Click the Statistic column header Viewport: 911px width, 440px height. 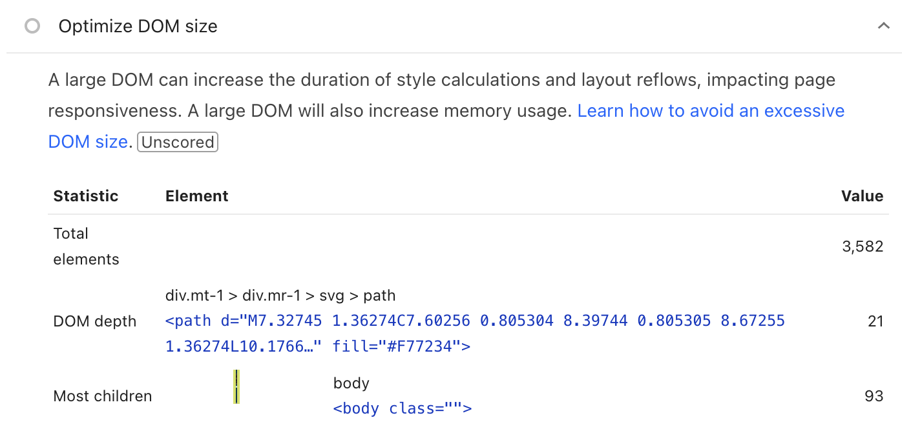pos(85,195)
